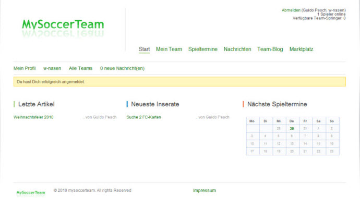Open 0 neue Nachricht(en) link
This screenshot has height=198, width=360.
coord(122,68)
